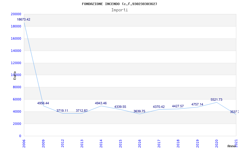This screenshot has height=149, width=239.
Task: Select the 4943.46 data label
Action: [101, 103]
